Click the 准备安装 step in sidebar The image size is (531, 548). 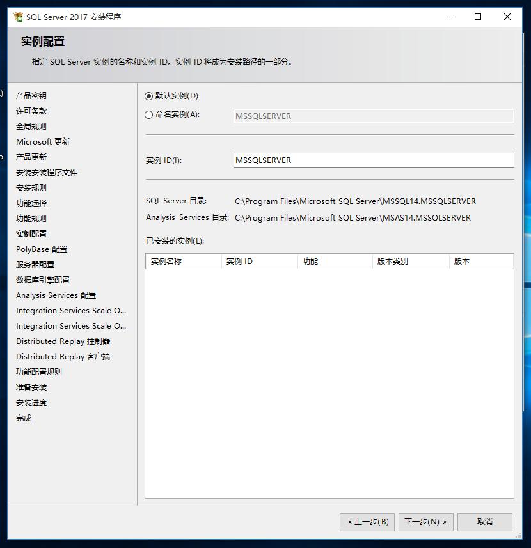[31, 388]
